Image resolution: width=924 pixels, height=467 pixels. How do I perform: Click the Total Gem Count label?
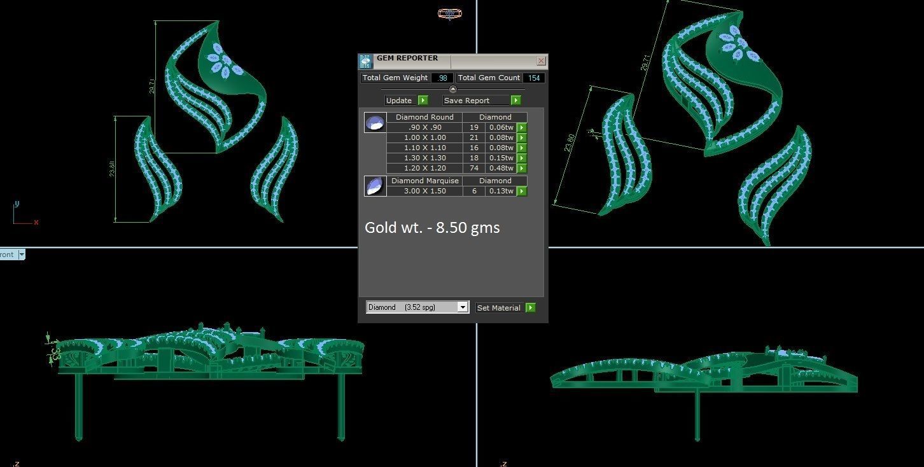tap(489, 78)
